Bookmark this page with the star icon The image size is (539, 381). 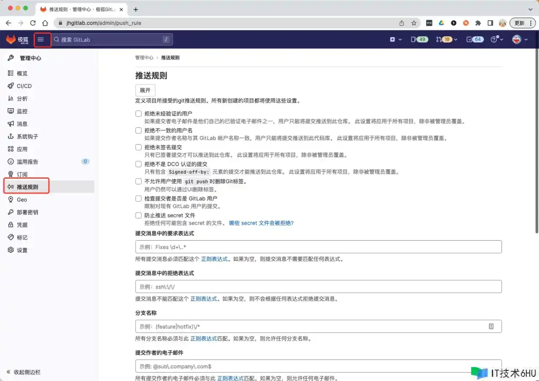(414, 23)
